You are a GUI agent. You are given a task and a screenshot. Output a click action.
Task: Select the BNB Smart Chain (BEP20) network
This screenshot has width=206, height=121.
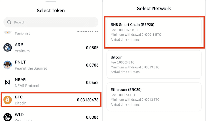(x=154, y=32)
